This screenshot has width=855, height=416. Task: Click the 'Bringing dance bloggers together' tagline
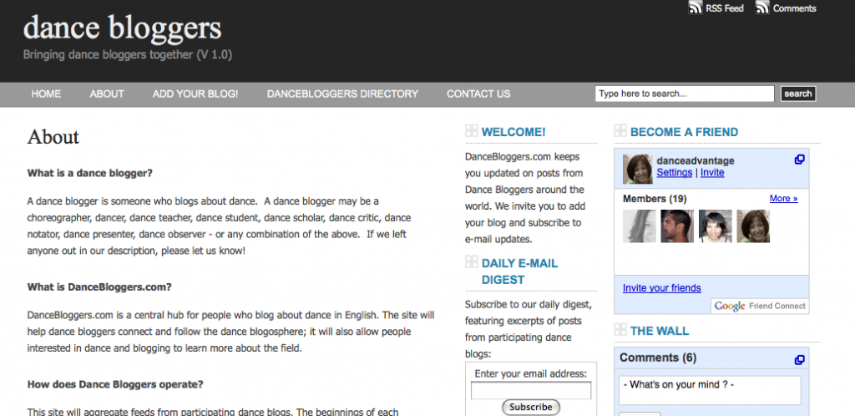pos(128,54)
